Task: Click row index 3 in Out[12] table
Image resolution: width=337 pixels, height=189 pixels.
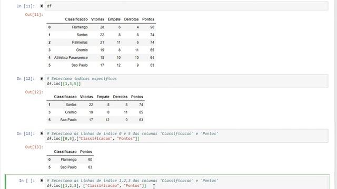Action: coord(49,112)
